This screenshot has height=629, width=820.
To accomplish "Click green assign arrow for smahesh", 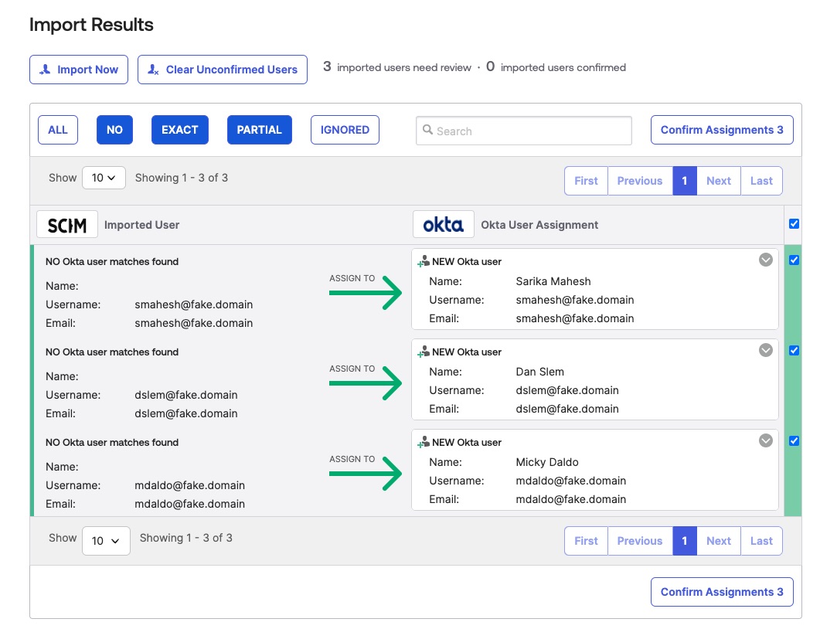I will click(x=366, y=294).
